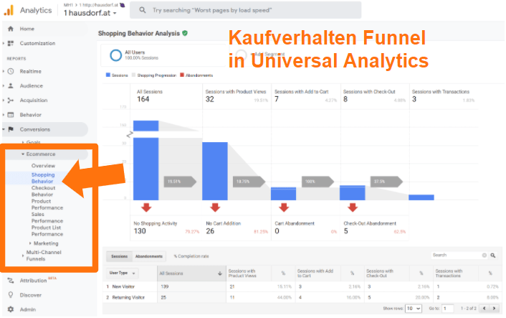Click the Behavior page icon

[x=11, y=115]
